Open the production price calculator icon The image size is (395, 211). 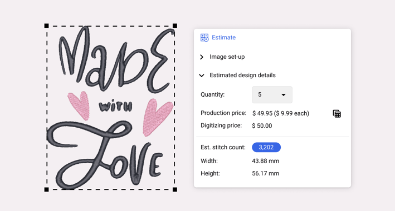(x=337, y=113)
